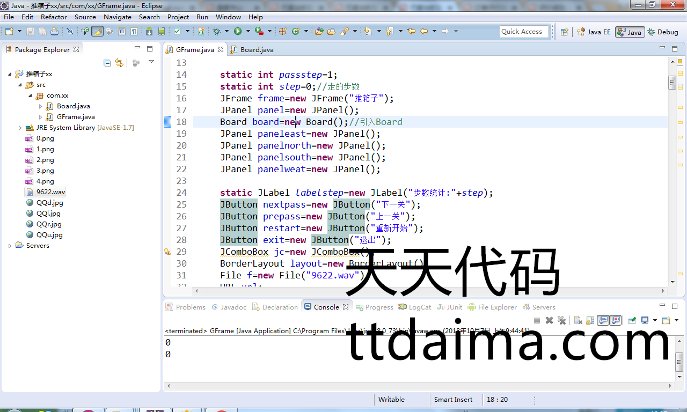Expand the Board.java tree node

41,106
